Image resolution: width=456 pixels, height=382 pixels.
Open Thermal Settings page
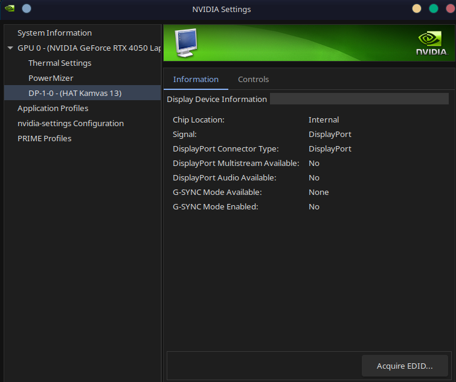[60, 63]
